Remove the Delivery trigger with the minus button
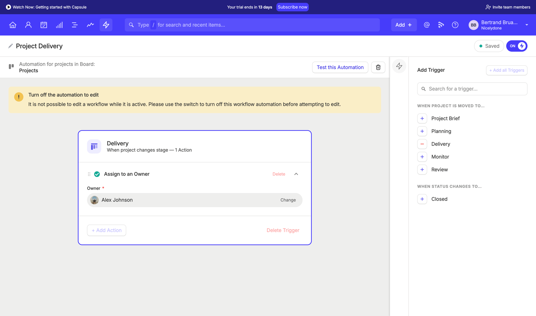The width and height of the screenshot is (536, 316). point(422,144)
